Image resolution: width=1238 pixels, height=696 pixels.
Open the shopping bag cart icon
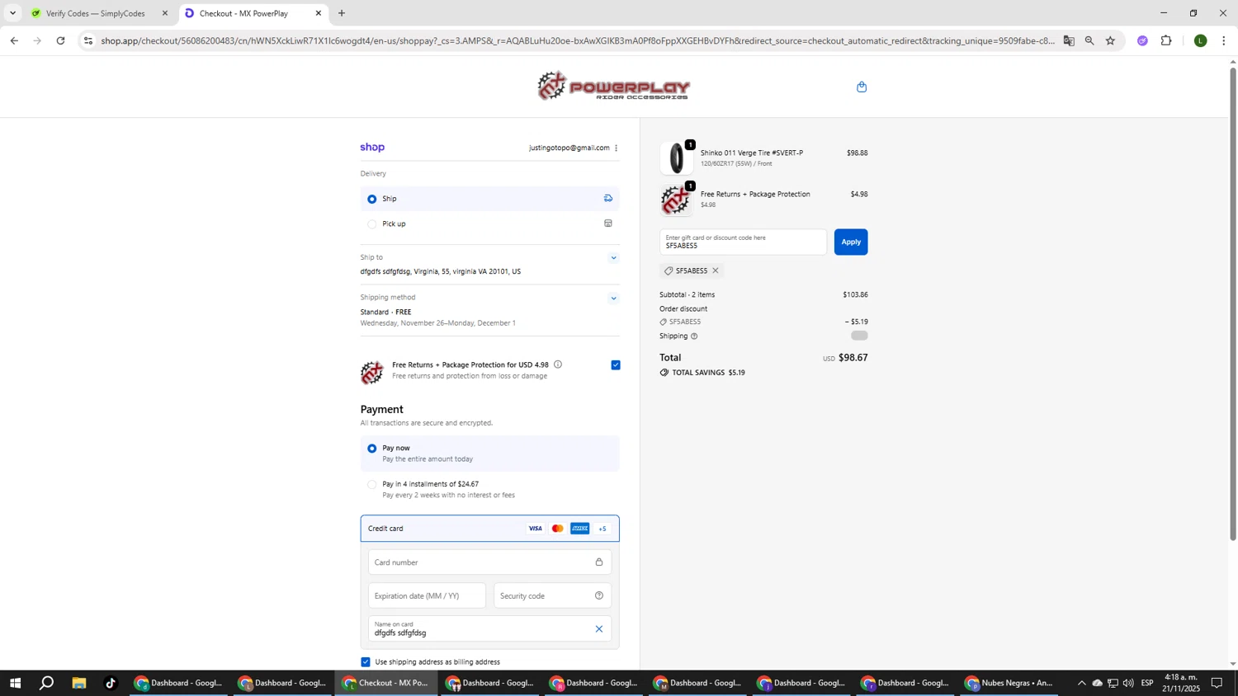(x=862, y=87)
